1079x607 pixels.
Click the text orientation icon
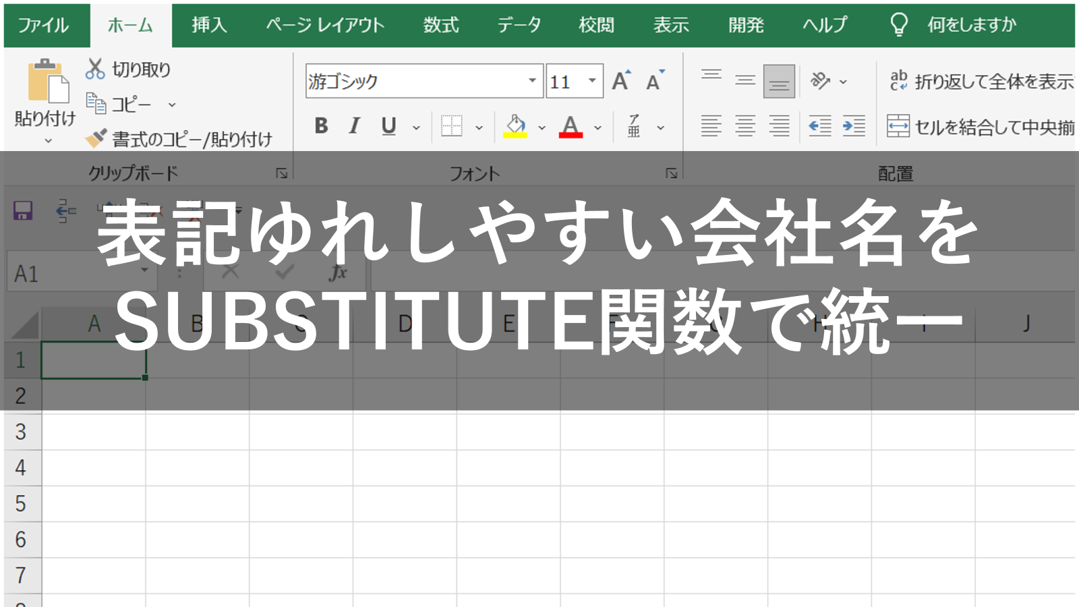coord(820,81)
